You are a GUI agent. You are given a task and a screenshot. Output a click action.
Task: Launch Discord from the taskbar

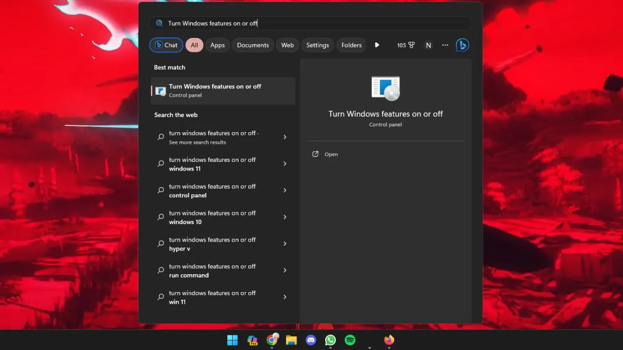coord(311,340)
